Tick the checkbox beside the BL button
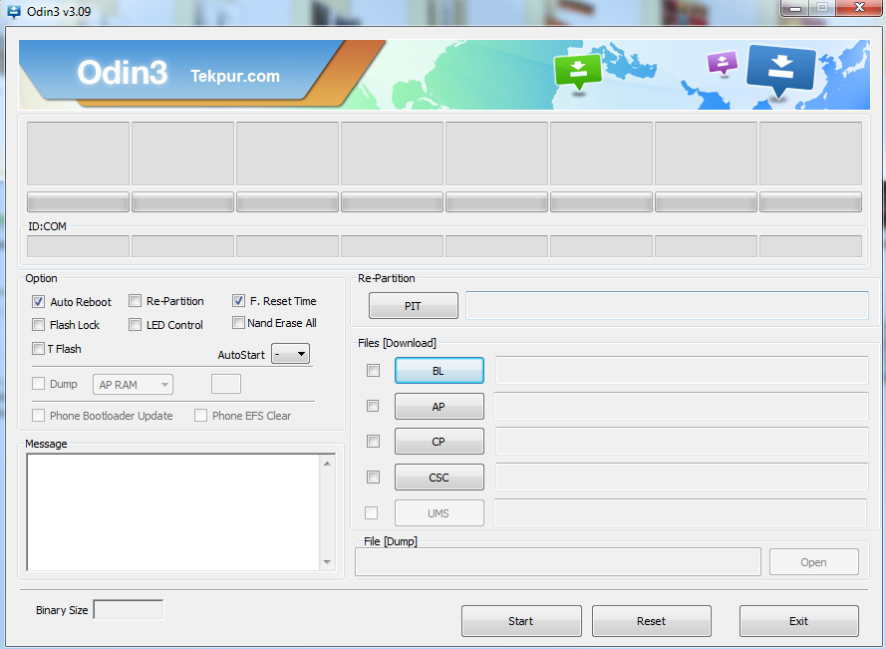Screen dimensions: 886x649 373,370
